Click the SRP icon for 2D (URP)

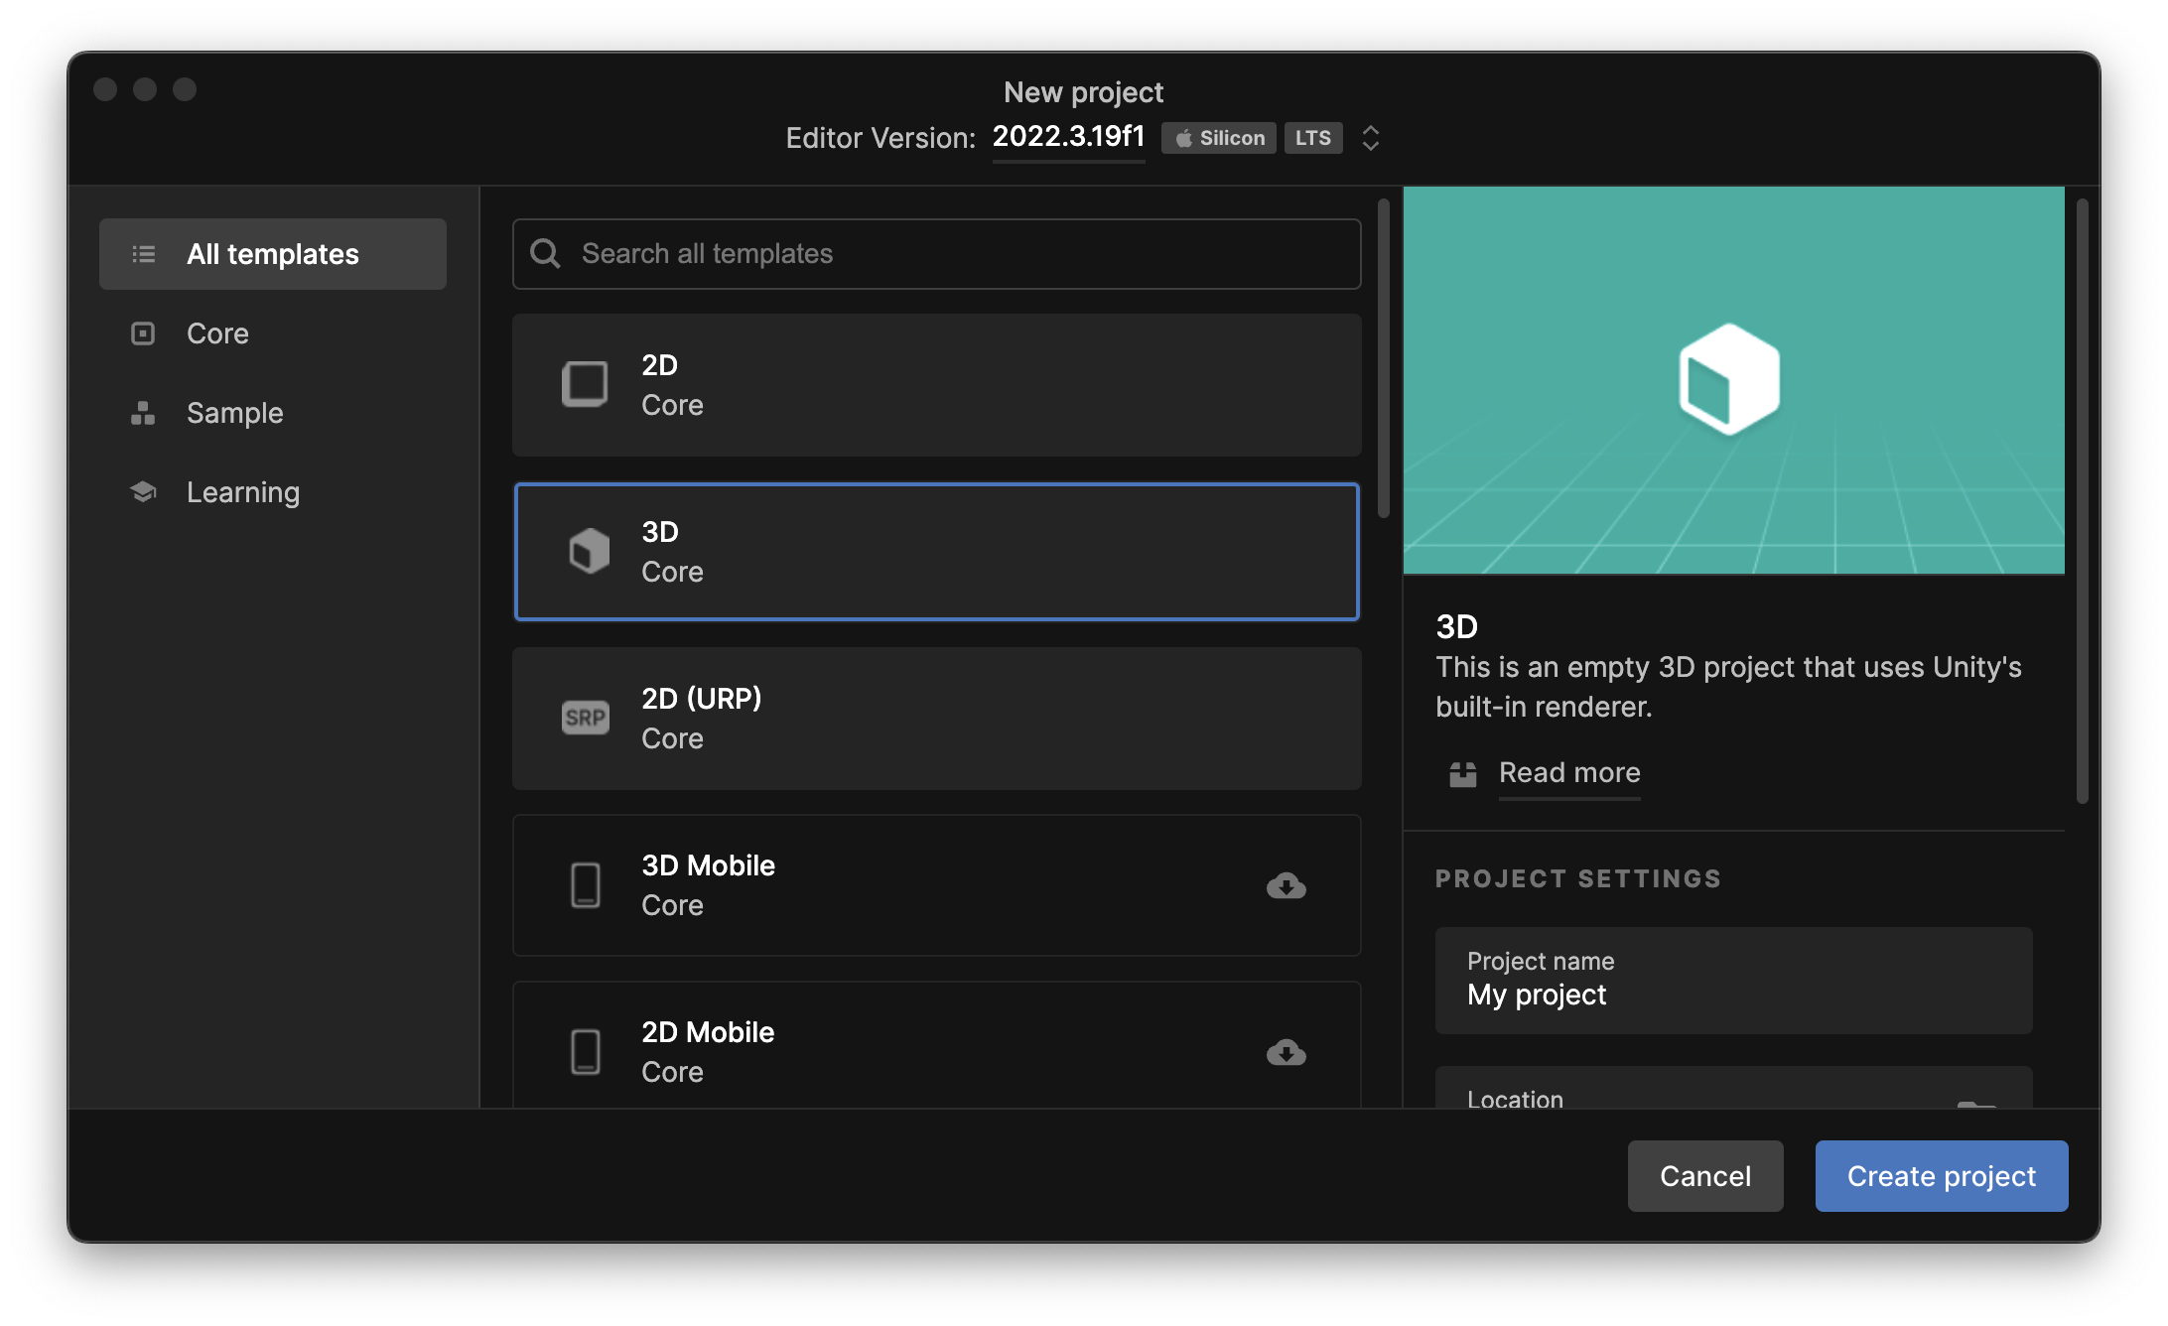pos(585,718)
